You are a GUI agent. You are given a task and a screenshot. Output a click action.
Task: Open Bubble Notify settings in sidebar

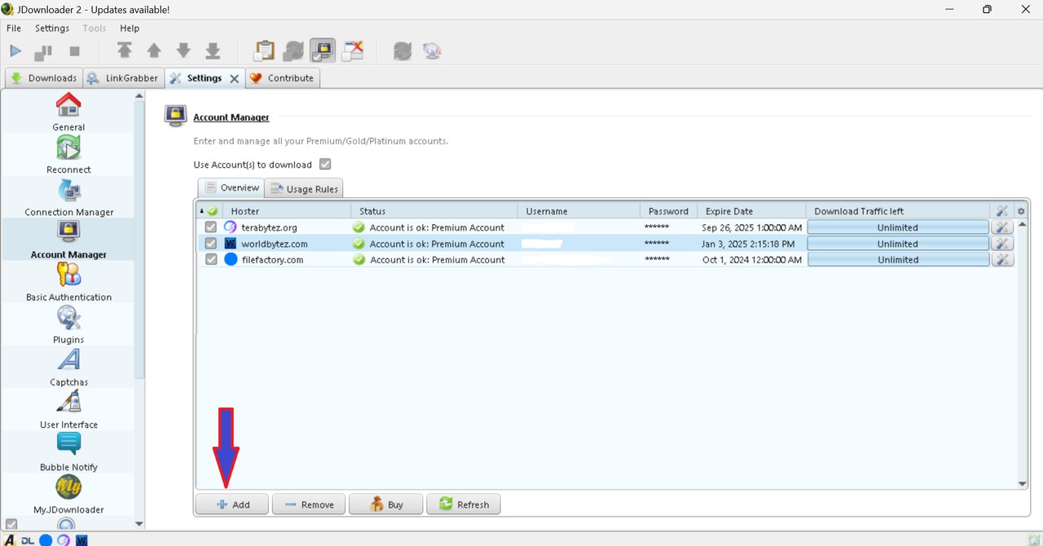(68, 451)
